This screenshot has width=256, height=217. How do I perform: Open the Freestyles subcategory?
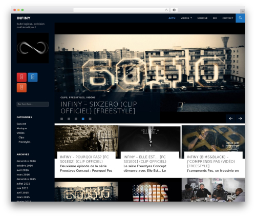(25, 142)
